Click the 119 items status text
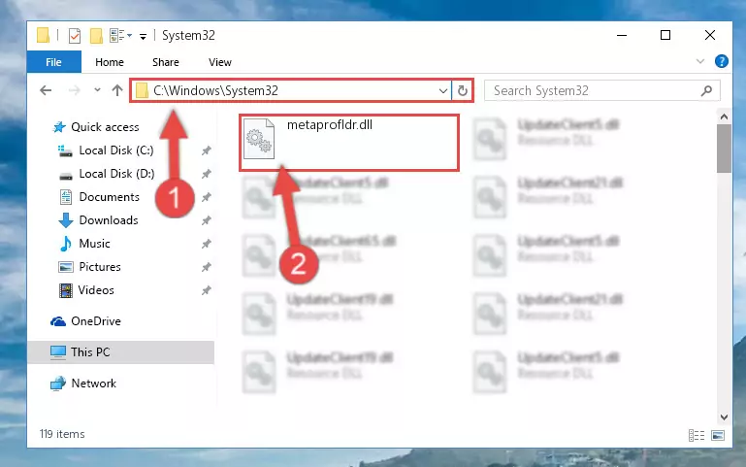The image size is (746, 467). click(62, 434)
